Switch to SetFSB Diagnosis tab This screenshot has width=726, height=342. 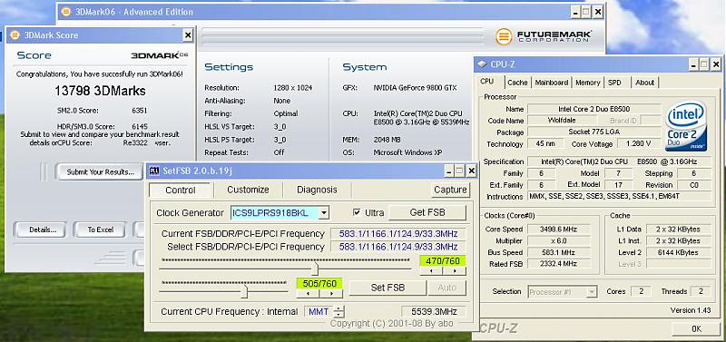pos(317,190)
